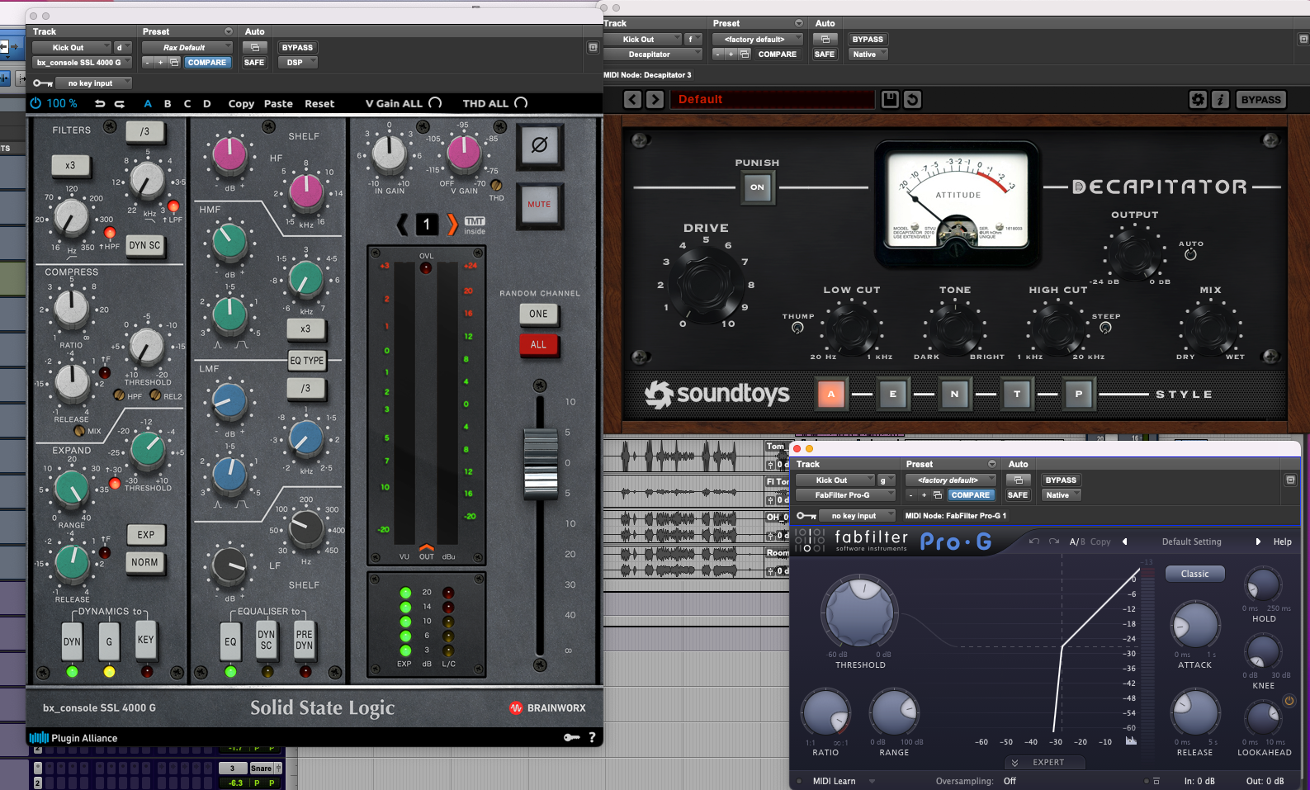
Task: Open Plugin Alliance key license icon
Action: pyautogui.click(x=571, y=737)
